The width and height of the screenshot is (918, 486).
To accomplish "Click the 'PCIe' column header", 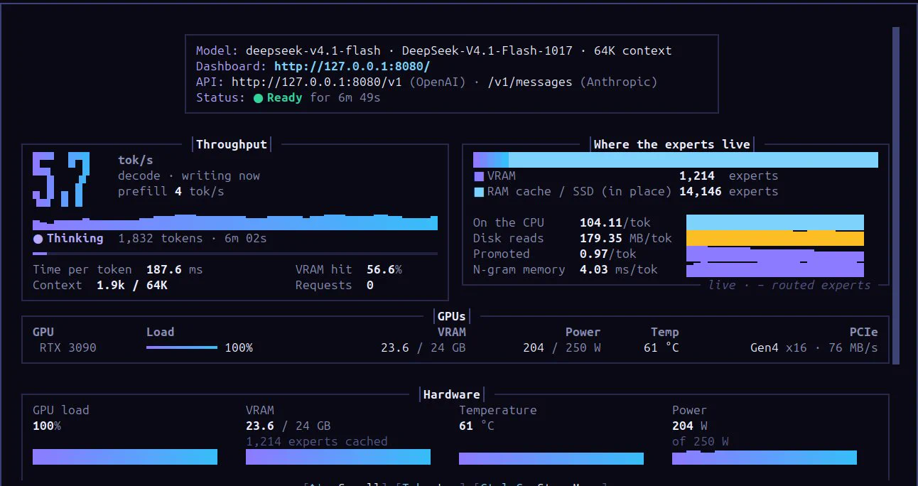I will click(864, 332).
